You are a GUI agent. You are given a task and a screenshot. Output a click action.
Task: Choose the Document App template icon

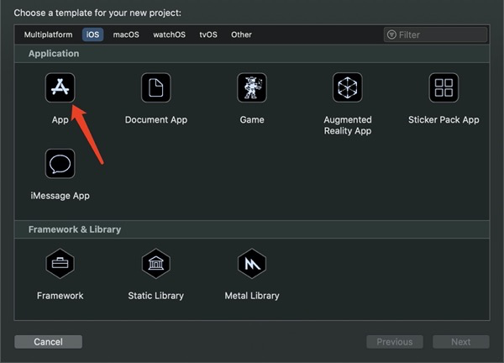156,87
